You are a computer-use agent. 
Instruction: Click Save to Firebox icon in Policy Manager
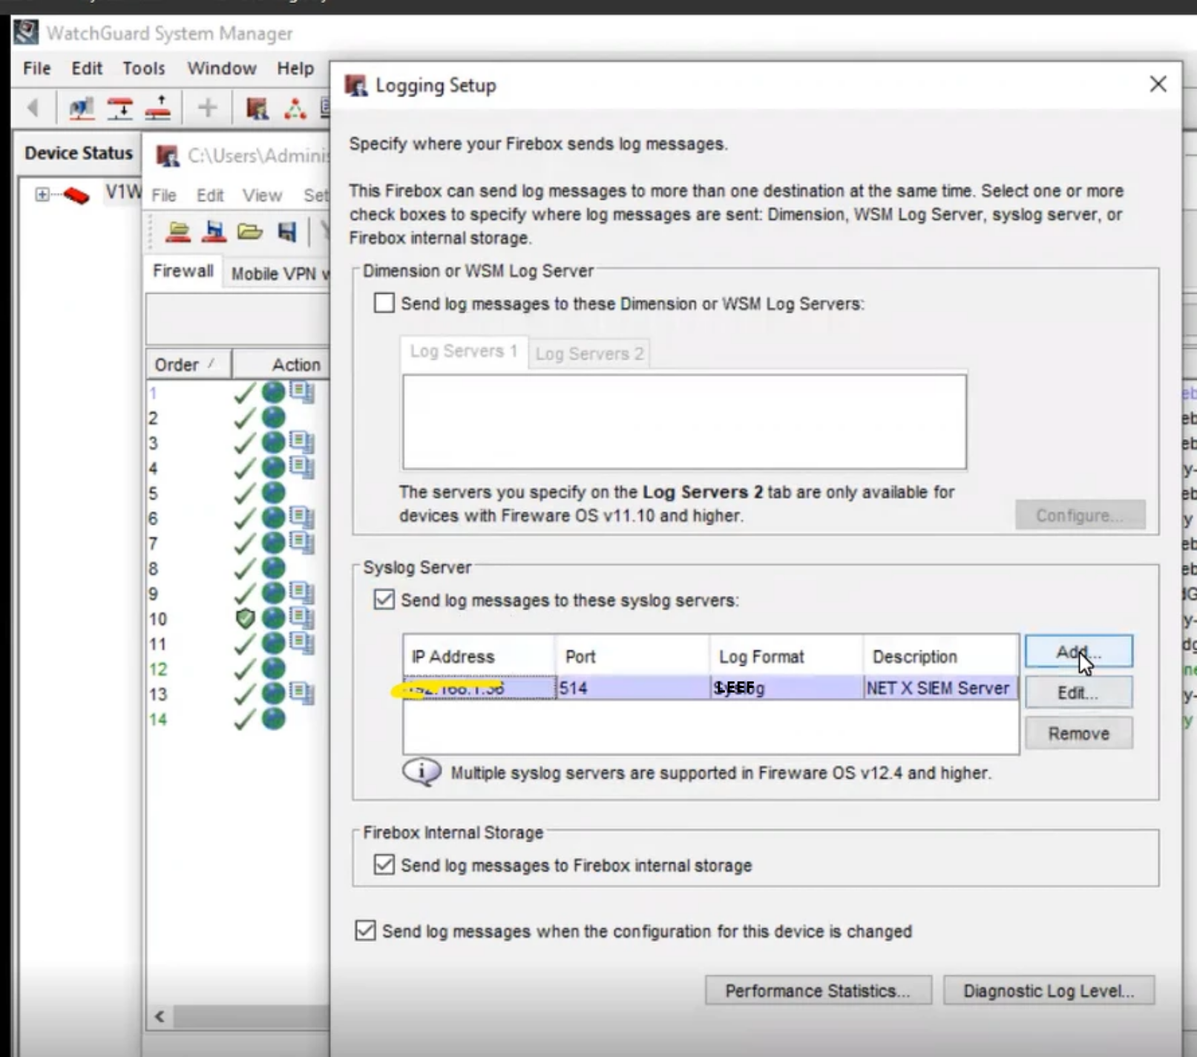pos(214,232)
